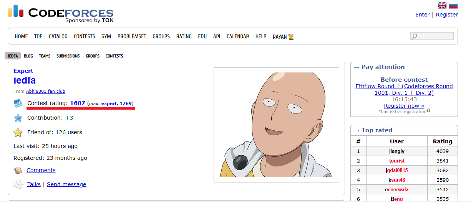The height and width of the screenshot is (202, 471).
Task: Open ksun48's profile in Top rated
Action: [x=397, y=180]
